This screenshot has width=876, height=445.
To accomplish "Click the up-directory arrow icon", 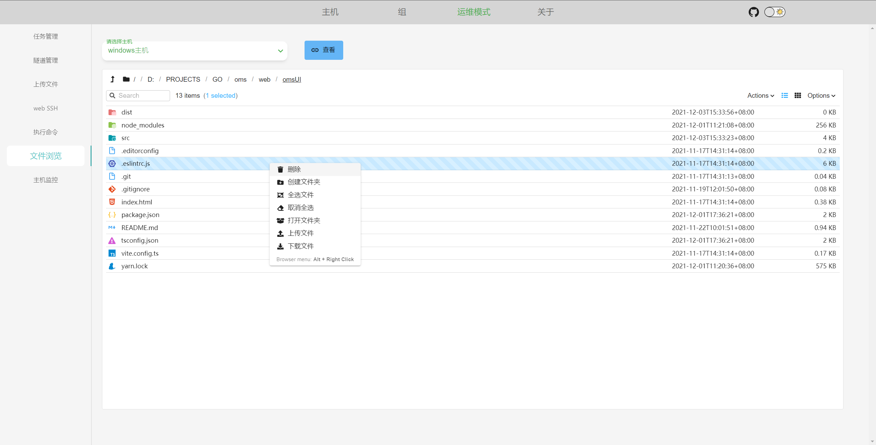I will click(112, 79).
